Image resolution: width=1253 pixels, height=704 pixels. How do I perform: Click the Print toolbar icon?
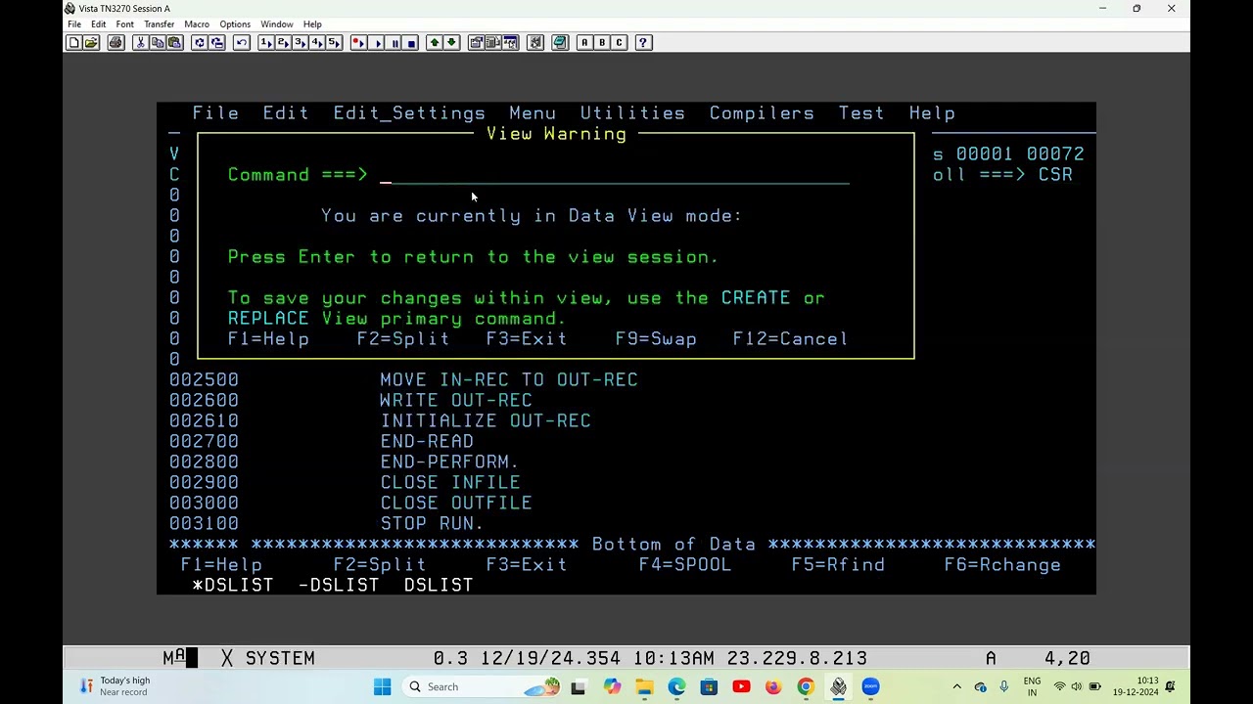tap(116, 43)
